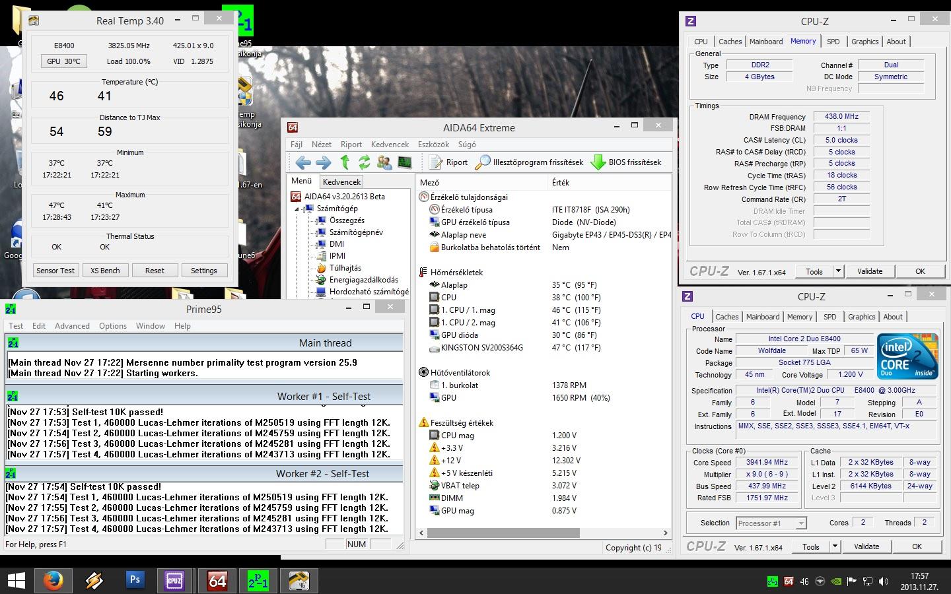Select the GPU dióda temperature row
Screen dimensions: 951x594
tap(544, 335)
